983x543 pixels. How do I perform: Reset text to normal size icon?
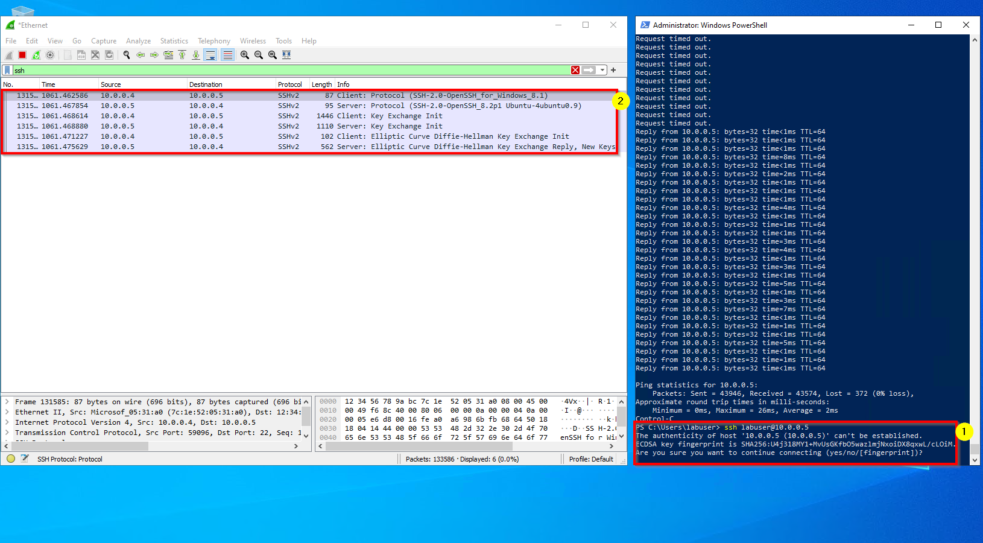273,55
